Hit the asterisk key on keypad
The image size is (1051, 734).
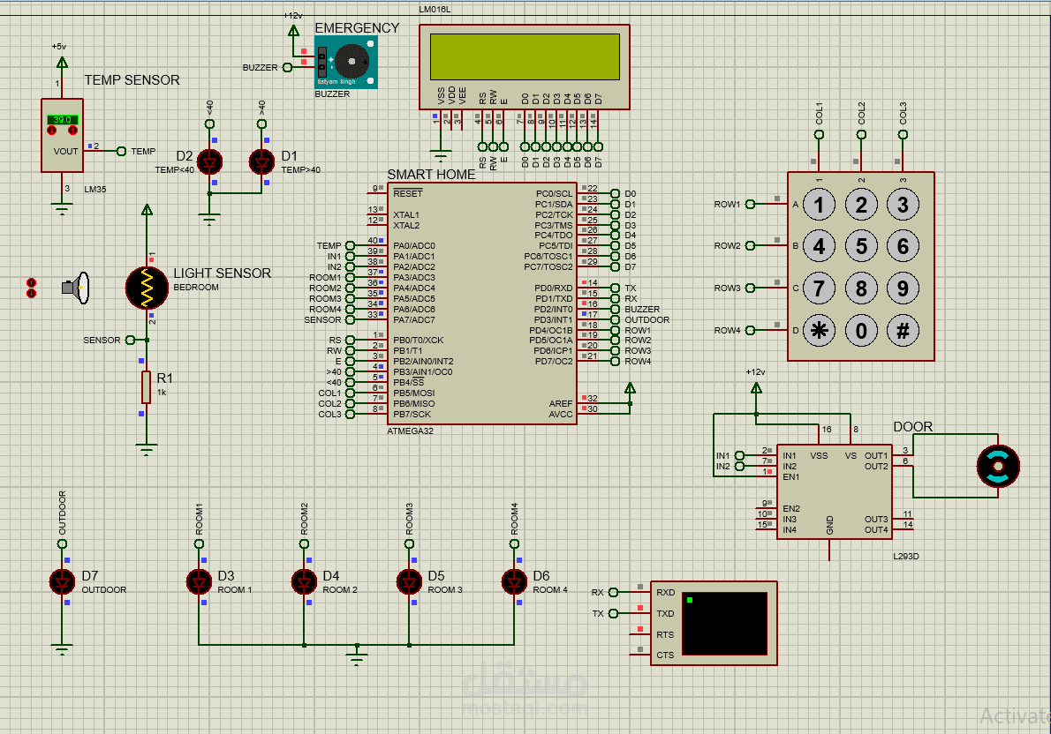tap(819, 330)
